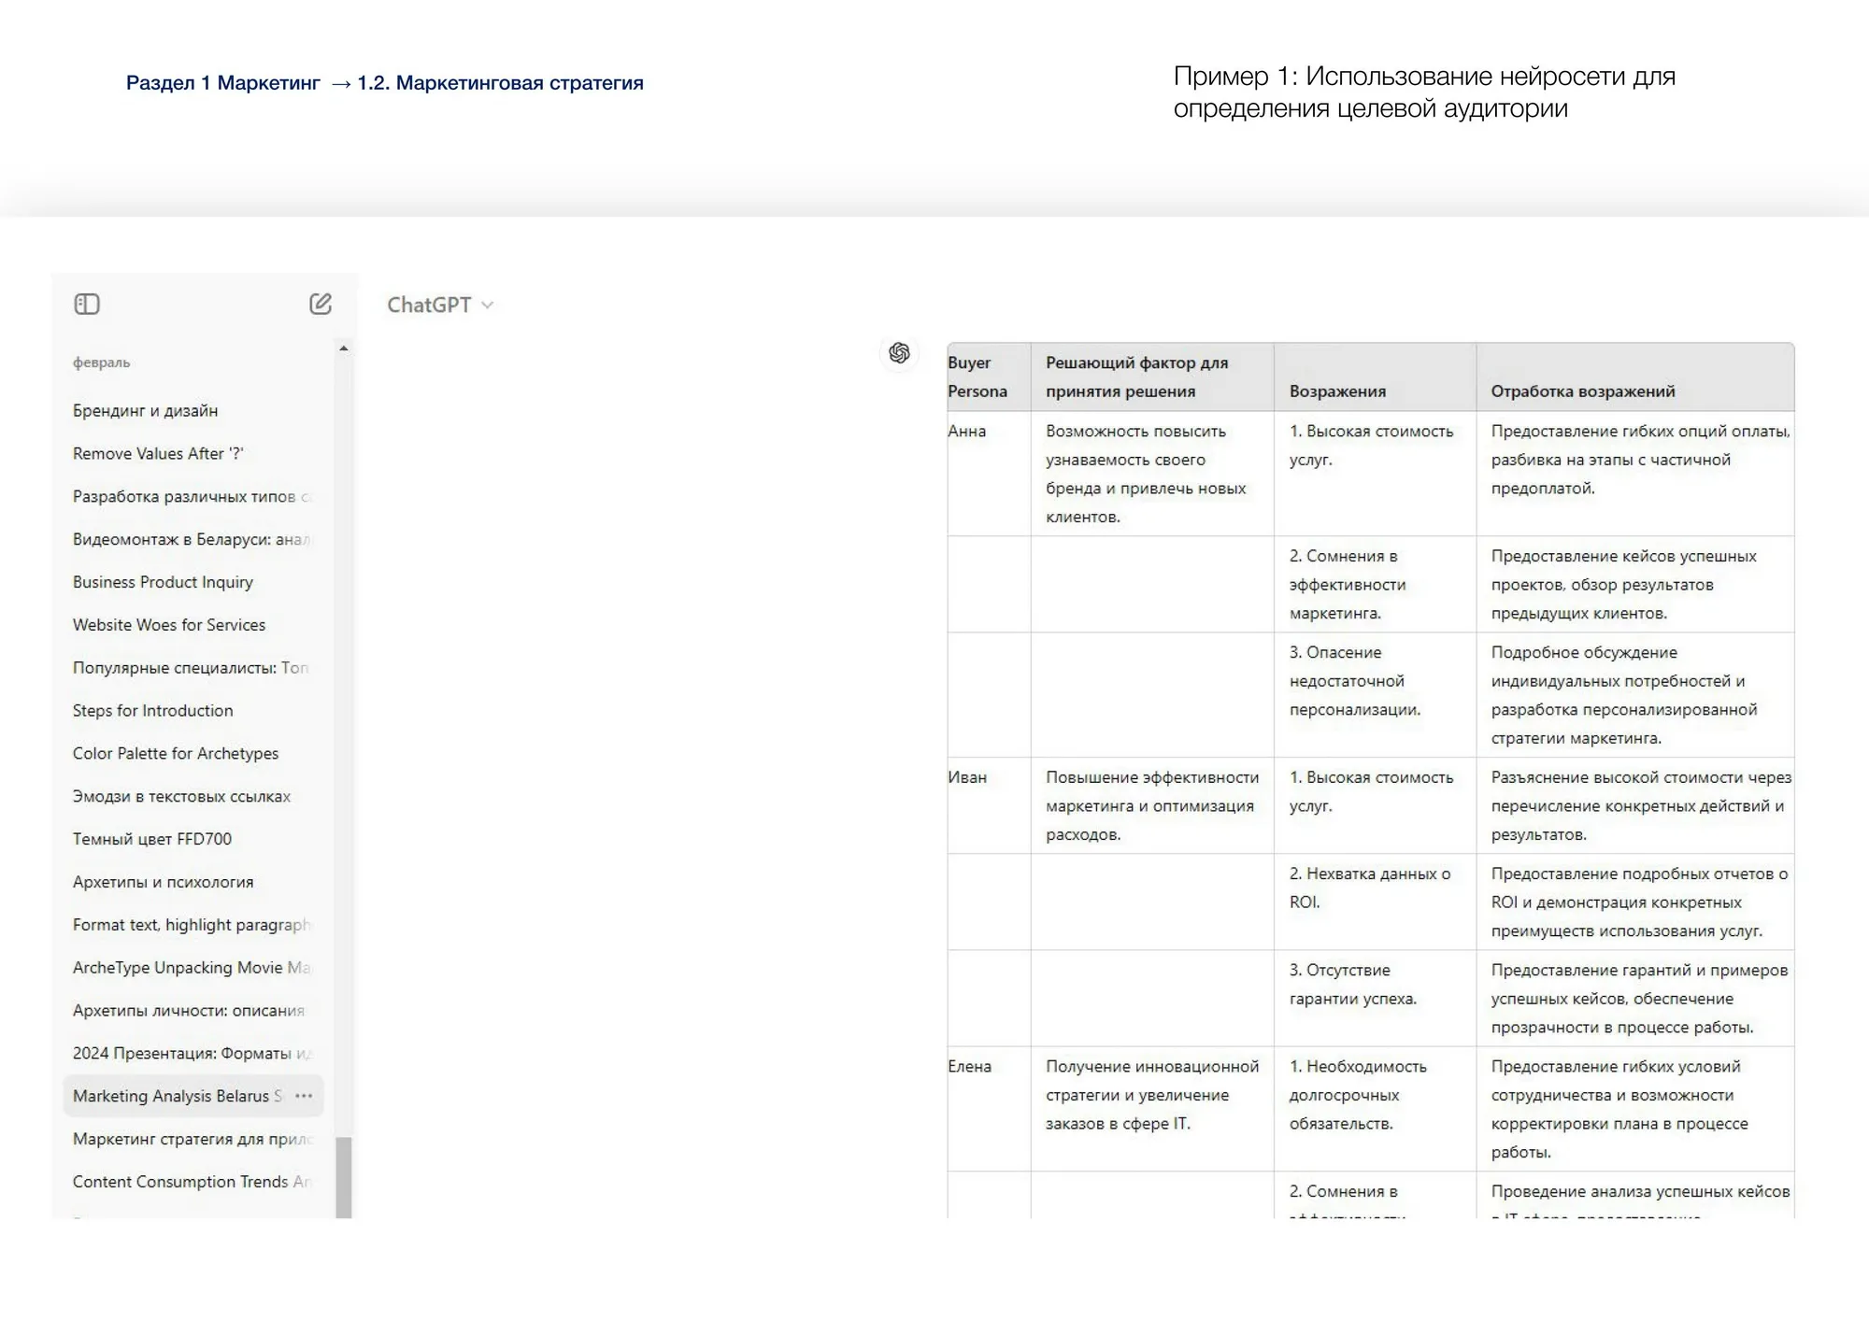Viewport: 1869px width, 1321px height.
Task: Click 'Раздел 1 Маркетинг' breadcrumb heading
Action: pyautogui.click(x=222, y=83)
